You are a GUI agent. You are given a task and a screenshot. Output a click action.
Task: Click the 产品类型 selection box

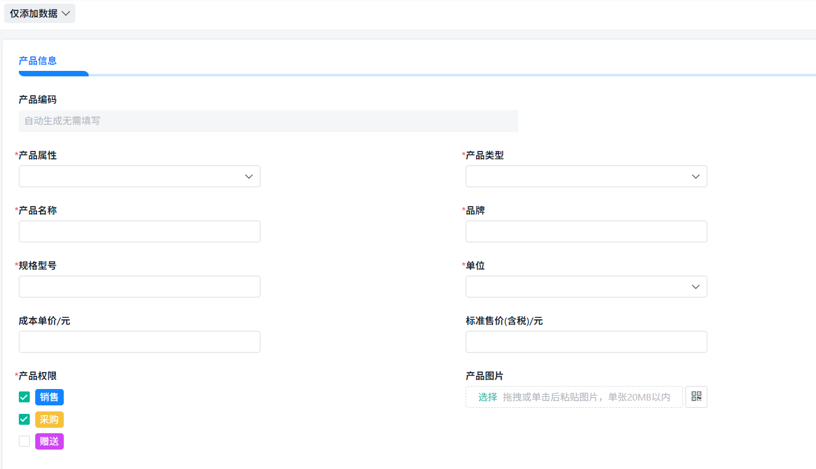[x=586, y=176]
